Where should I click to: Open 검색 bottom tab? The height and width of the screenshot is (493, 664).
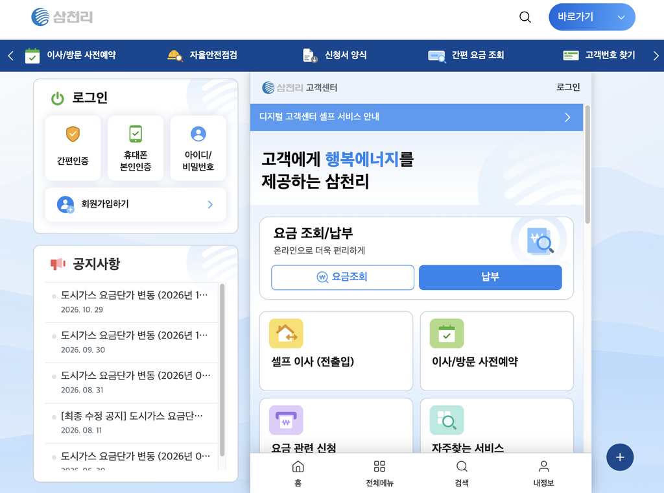[462, 474]
